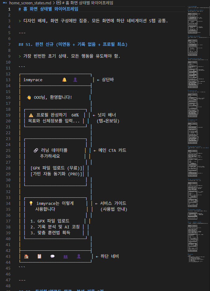Click line number 7 in the gutter
210x291 pixels.
point(9,44)
